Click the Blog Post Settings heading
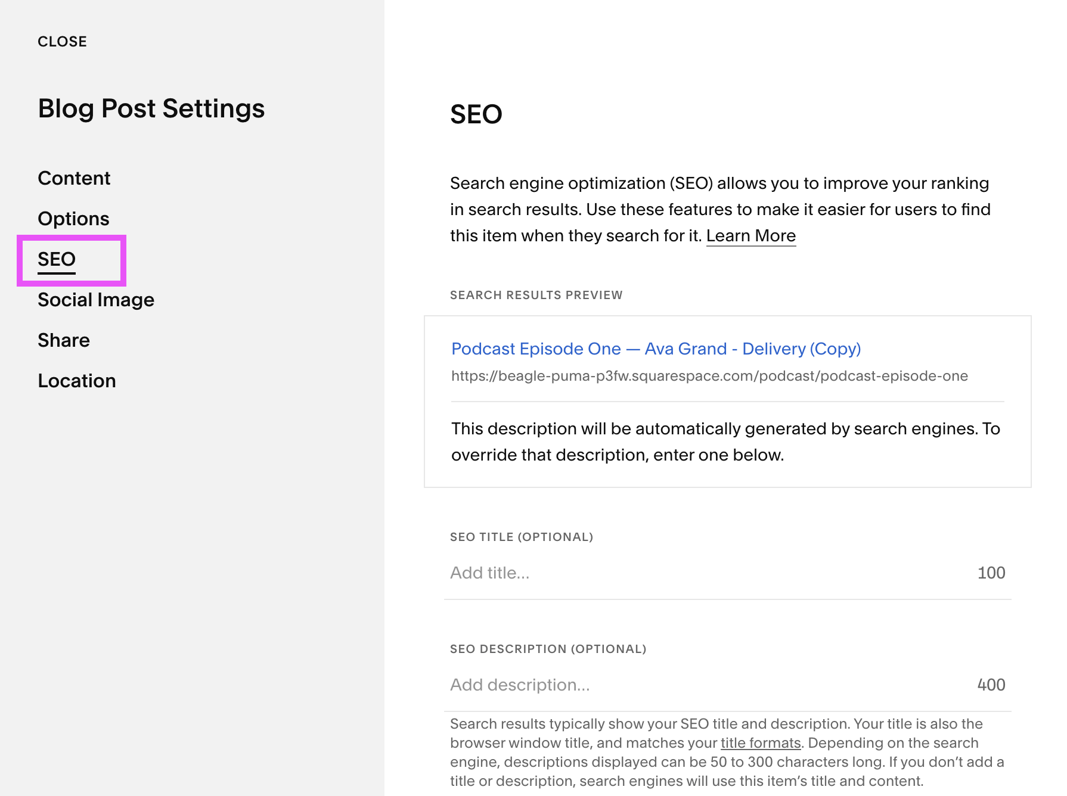The height and width of the screenshot is (796, 1067). [x=151, y=108]
